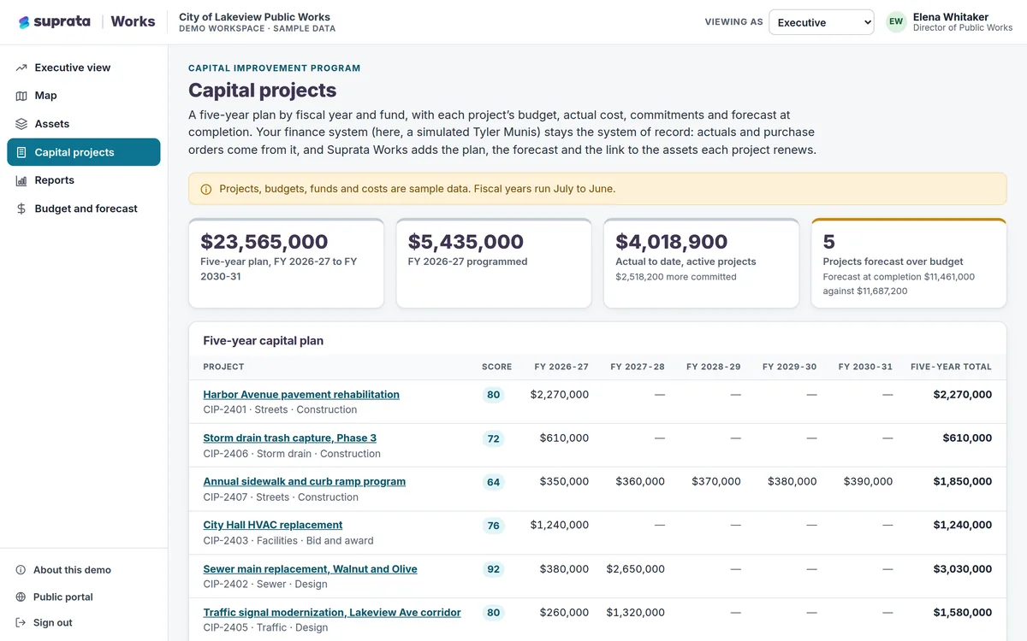Click score badge 80 for Harbor Avenue
The height and width of the screenshot is (641, 1027).
(493, 395)
